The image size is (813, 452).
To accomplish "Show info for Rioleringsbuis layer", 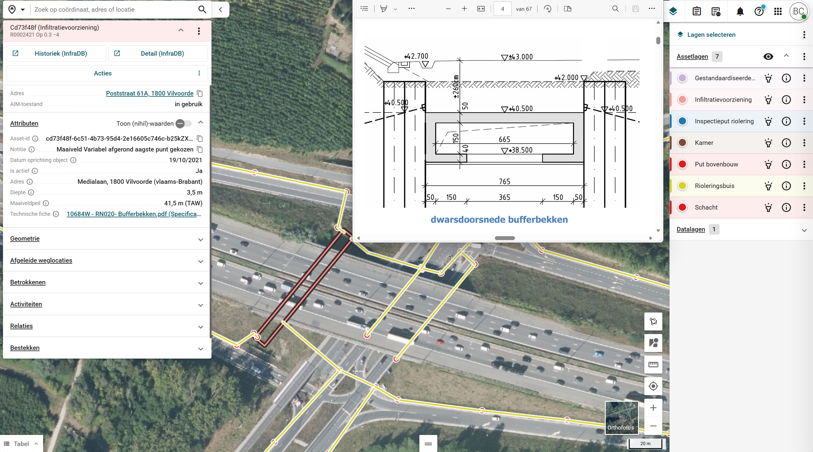I will (x=786, y=186).
